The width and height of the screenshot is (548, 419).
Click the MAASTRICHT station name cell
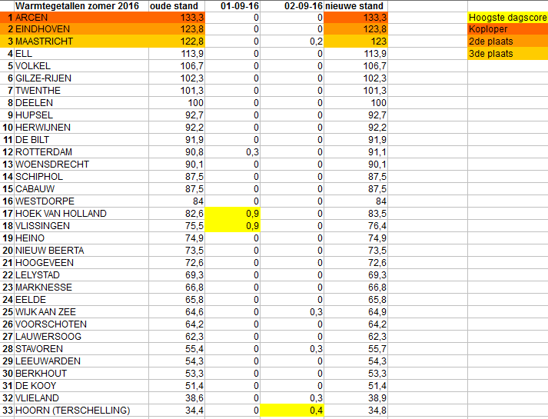81,42
